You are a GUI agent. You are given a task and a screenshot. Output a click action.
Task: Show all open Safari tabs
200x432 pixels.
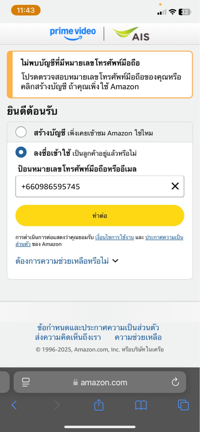[x=183, y=405]
